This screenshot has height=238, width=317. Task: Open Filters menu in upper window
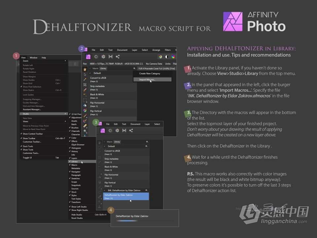(x=168, y=50)
